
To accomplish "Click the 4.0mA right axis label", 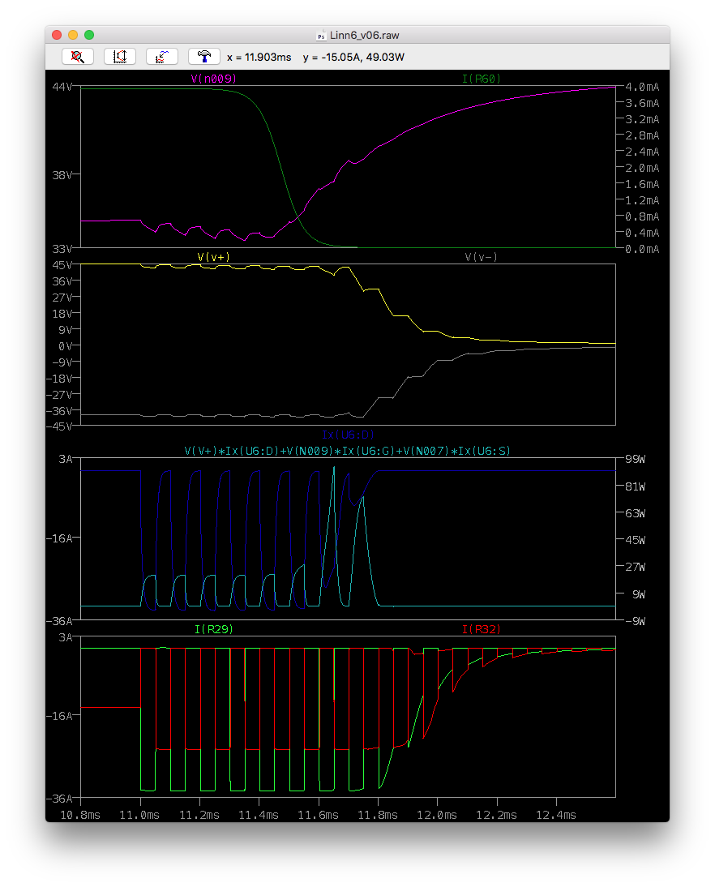I will 642,87.
